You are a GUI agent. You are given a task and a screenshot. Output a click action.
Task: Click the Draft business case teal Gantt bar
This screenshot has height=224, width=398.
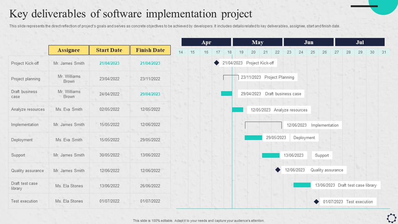226,93
